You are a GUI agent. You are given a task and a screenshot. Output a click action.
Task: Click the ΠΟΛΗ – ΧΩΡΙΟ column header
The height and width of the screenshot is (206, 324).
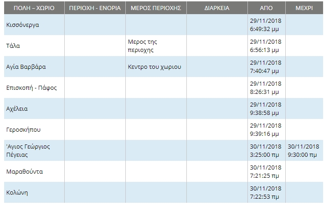[34, 8]
